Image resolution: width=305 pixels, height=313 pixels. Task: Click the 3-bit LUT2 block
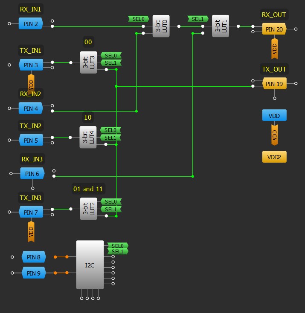tap(88, 209)
